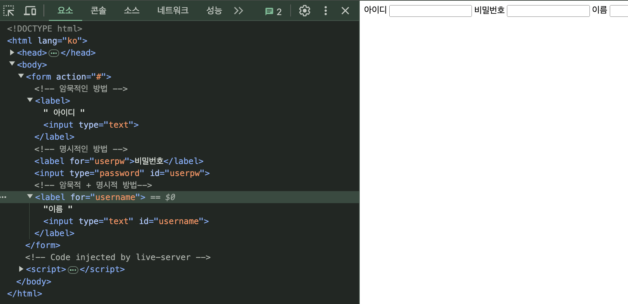The image size is (628, 304).
Task: Click the ellipsis badge in head
Action: tap(54, 53)
